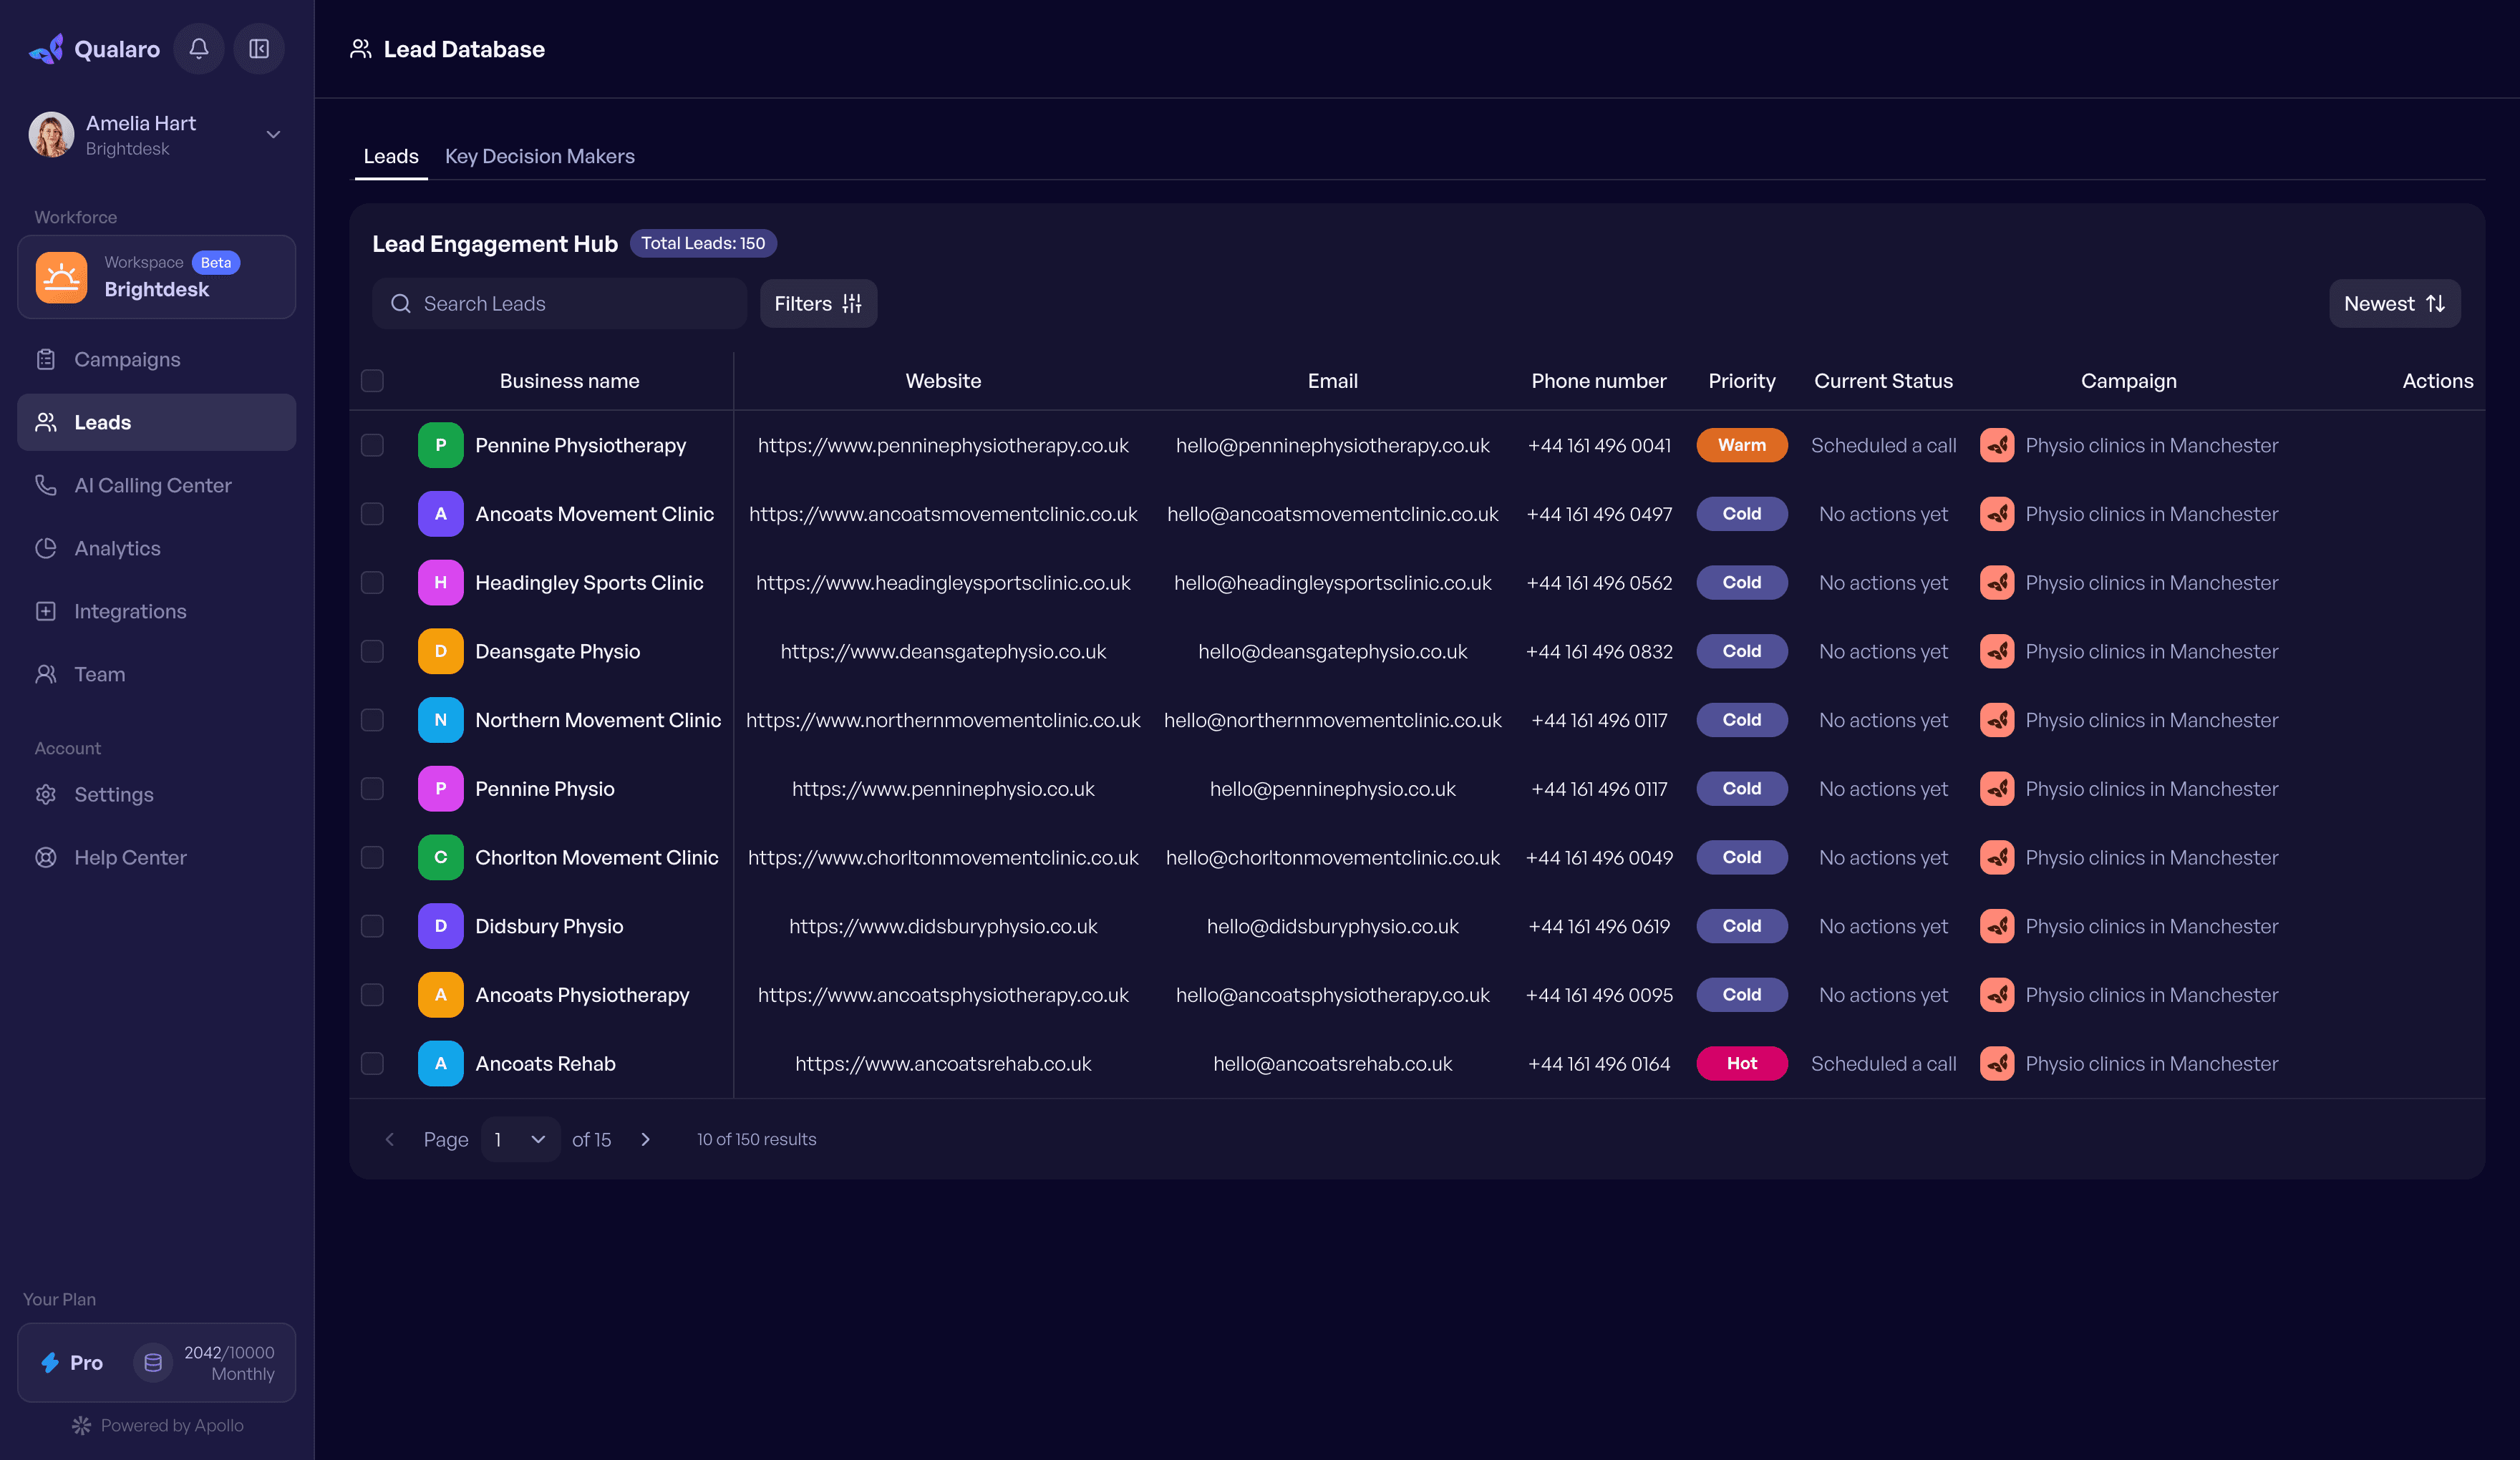The image size is (2520, 1460).
Task: Select the Deansgate Physio row checkbox
Action: [x=372, y=651]
